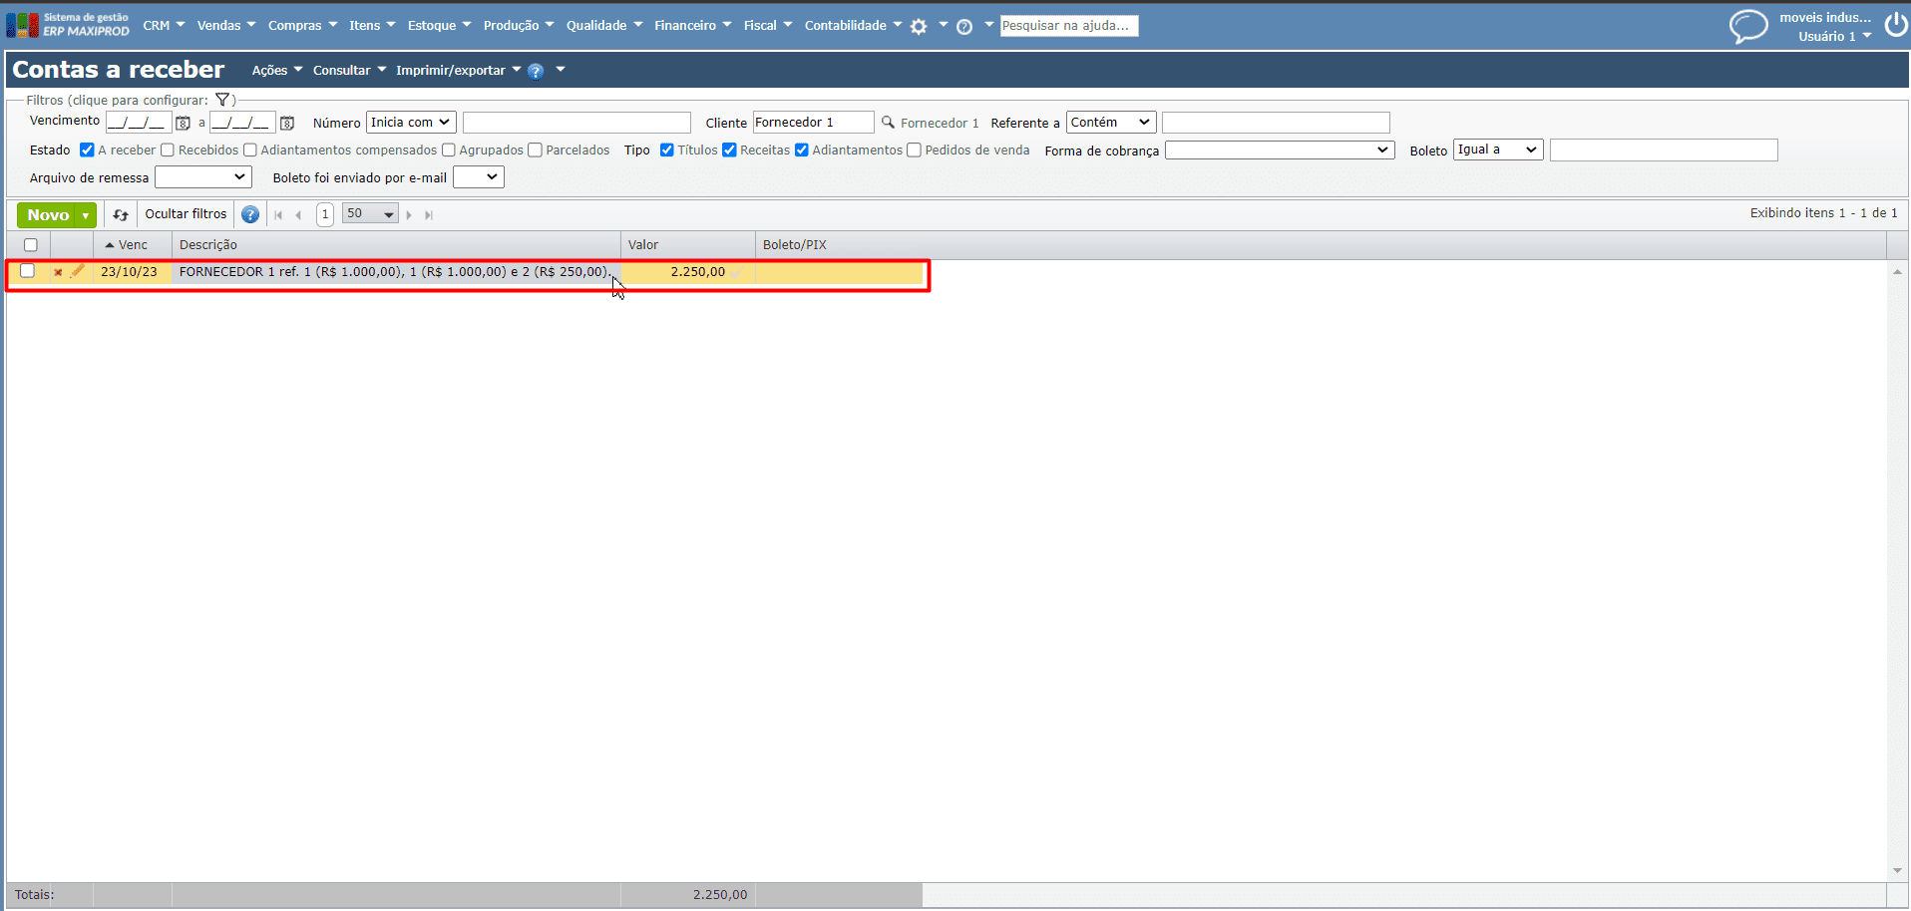Open the 'Arquivo de remessa' dropdown

coord(203,177)
